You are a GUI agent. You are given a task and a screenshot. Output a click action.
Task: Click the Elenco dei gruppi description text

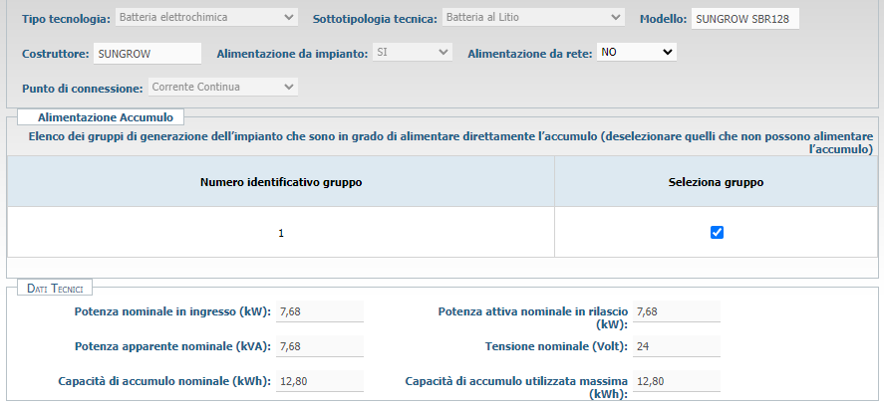[x=450, y=135]
